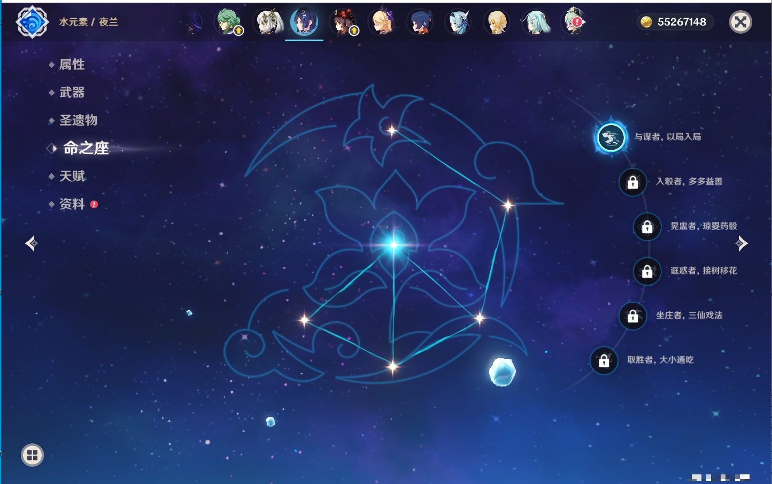
Task: Open the locked constellation icon 晃盅者，琼畟药骰
Action: 647,227
